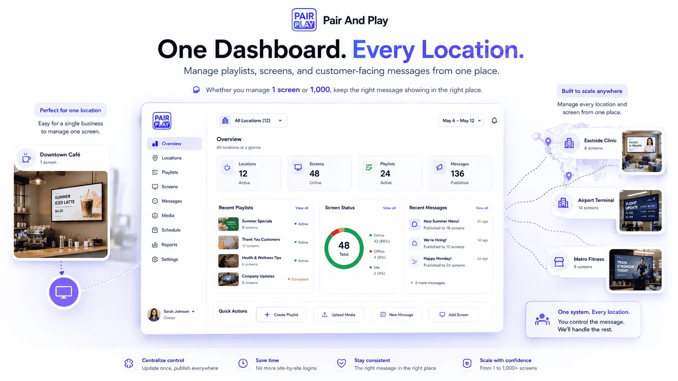Click the Stay consistent heart icon
The image size is (678, 381).
pos(342,364)
